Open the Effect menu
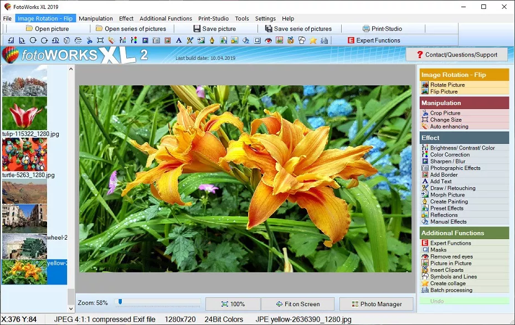Viewport: 515px width, 325px height. (x=126, y=18)
